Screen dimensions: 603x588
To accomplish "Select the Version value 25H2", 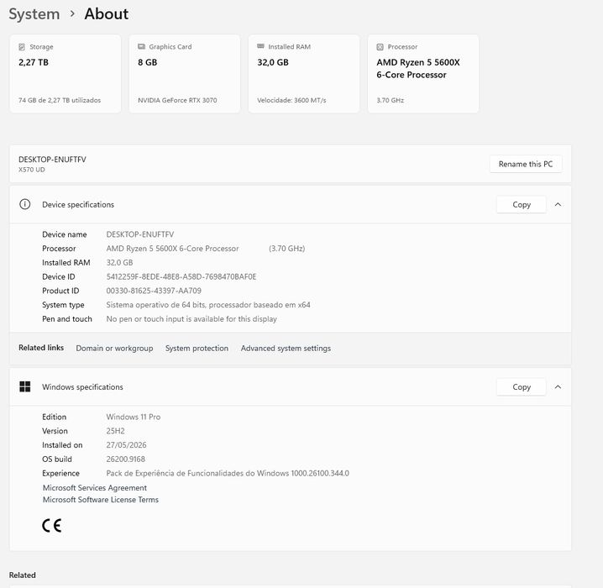I will click(x=115, y=431).
